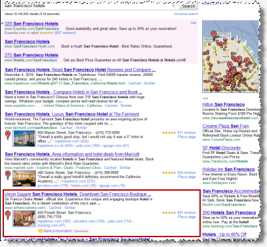This screenshot has width=267, height=247.
Task: Open tripadvisor.com (424) review source
Action: pyautogui.click(x=72, y=142)
